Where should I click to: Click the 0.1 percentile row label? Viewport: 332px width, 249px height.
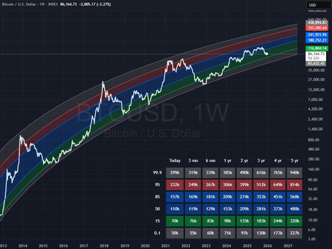[x=157, y=233]
